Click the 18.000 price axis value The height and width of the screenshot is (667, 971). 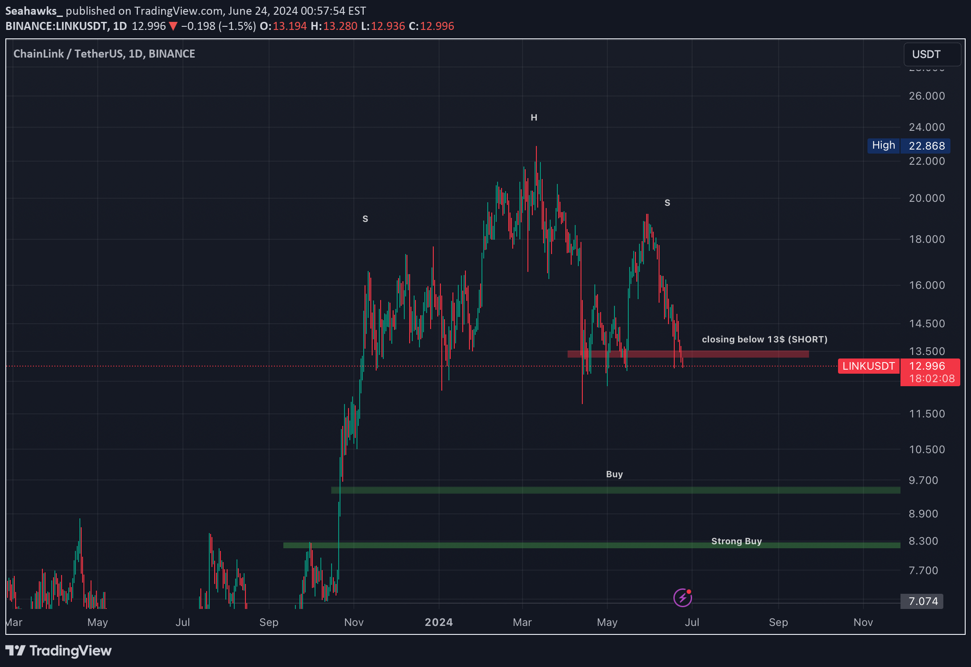point(927,239)
